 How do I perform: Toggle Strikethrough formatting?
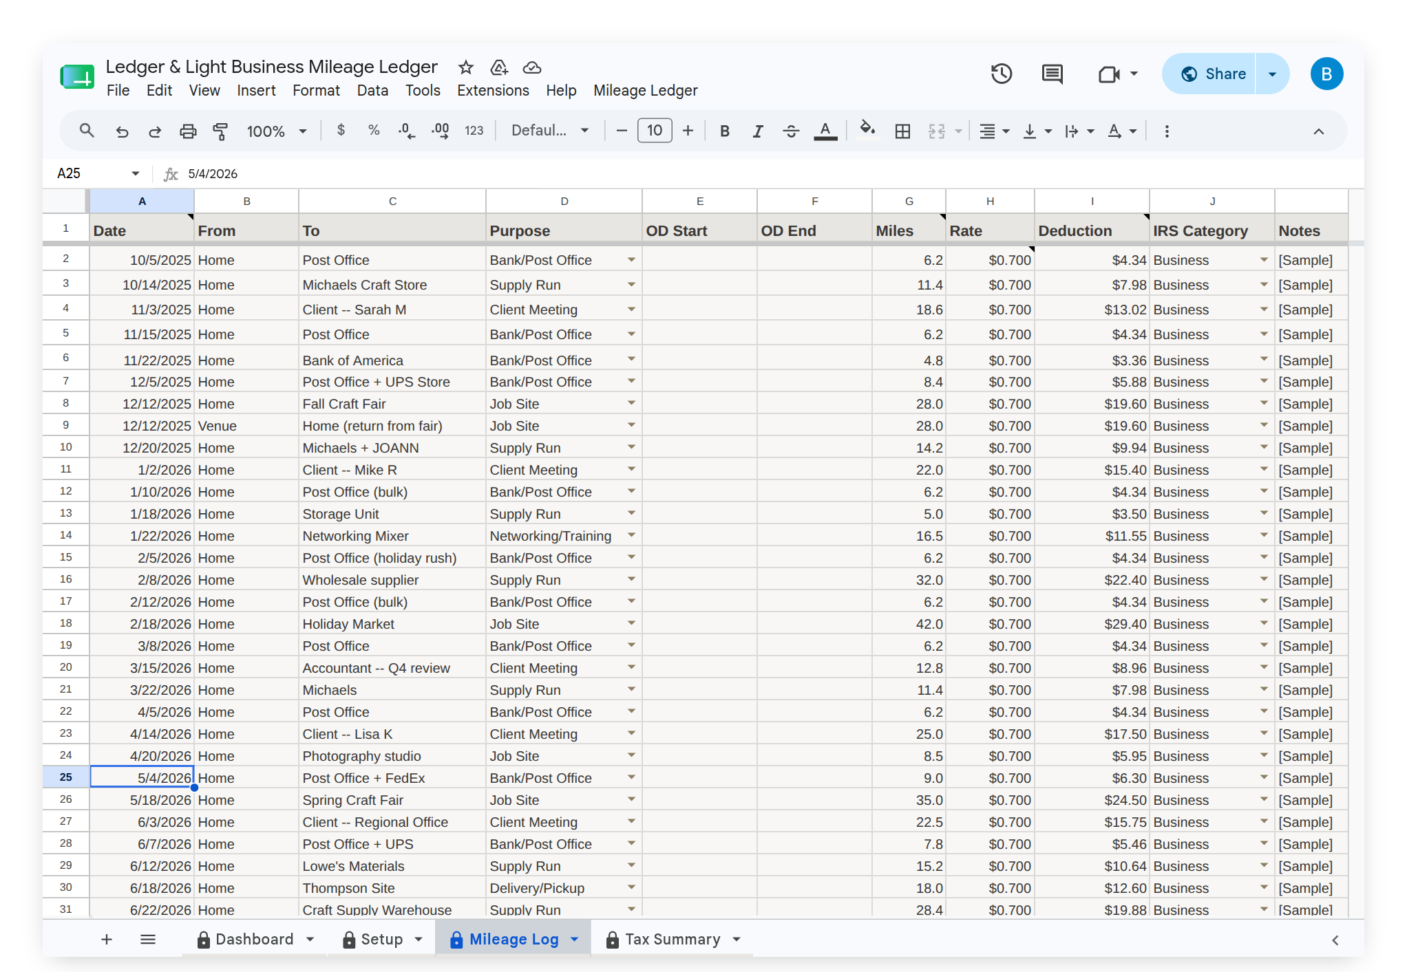[x=791, y=131]
